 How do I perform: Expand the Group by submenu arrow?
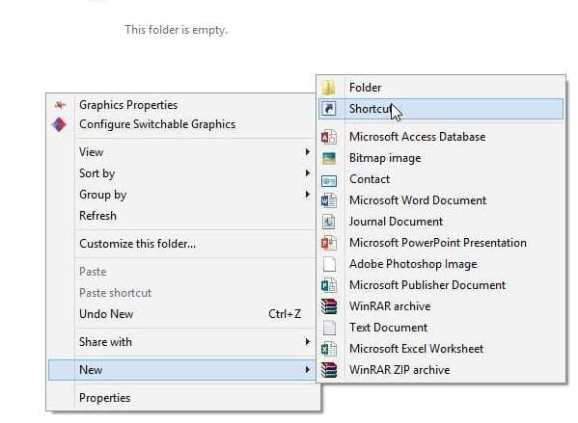308,194
